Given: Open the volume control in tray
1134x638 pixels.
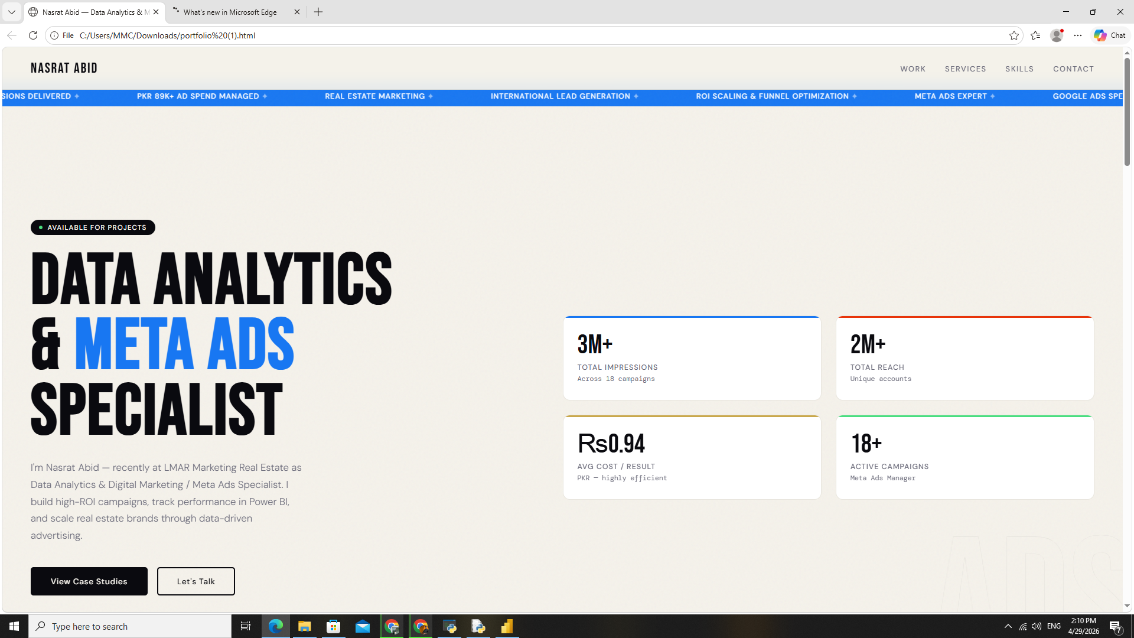Looking at the screenshot, I should [1037, 626].
